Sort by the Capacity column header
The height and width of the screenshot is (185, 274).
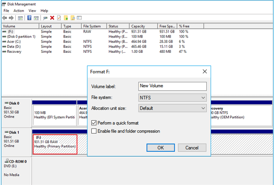tap(143, 26)
